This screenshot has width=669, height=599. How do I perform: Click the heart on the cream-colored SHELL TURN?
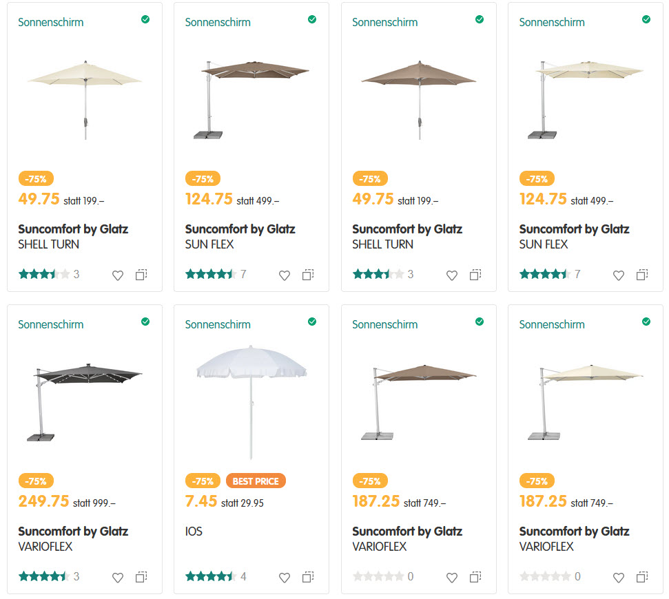pyautogui.click(x=118, y=275)
